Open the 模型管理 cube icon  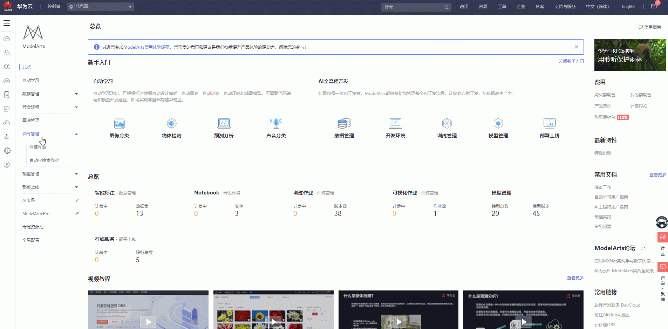(498, 123)
